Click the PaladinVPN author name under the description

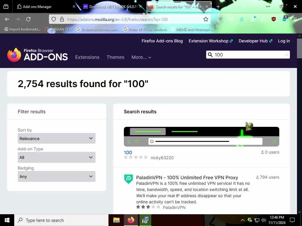[174, 207]
